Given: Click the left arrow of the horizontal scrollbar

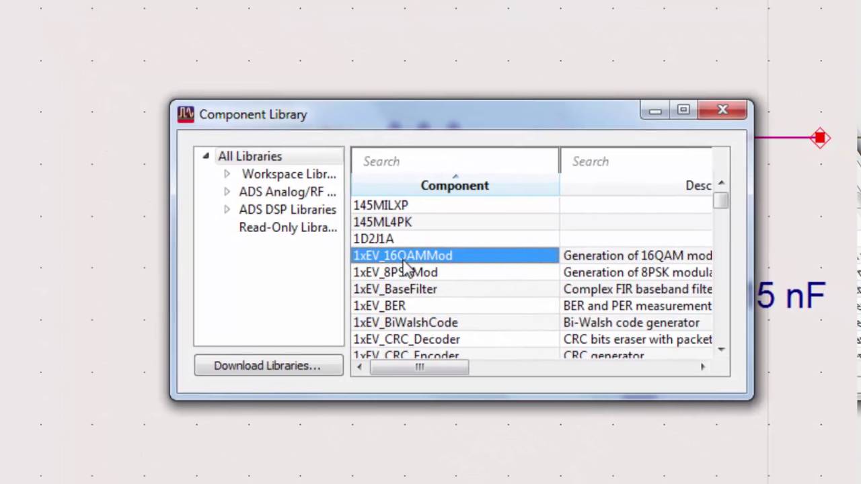Looking at the screenshot, I should (x=359, y=367).
